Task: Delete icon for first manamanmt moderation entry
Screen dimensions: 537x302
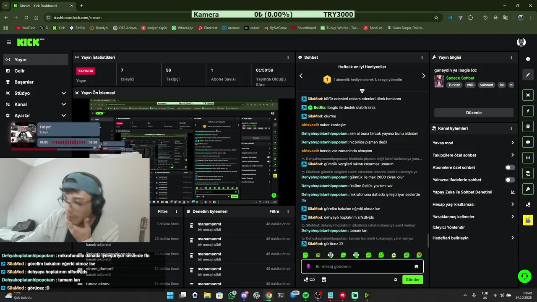Action: (x=191, y=226)
